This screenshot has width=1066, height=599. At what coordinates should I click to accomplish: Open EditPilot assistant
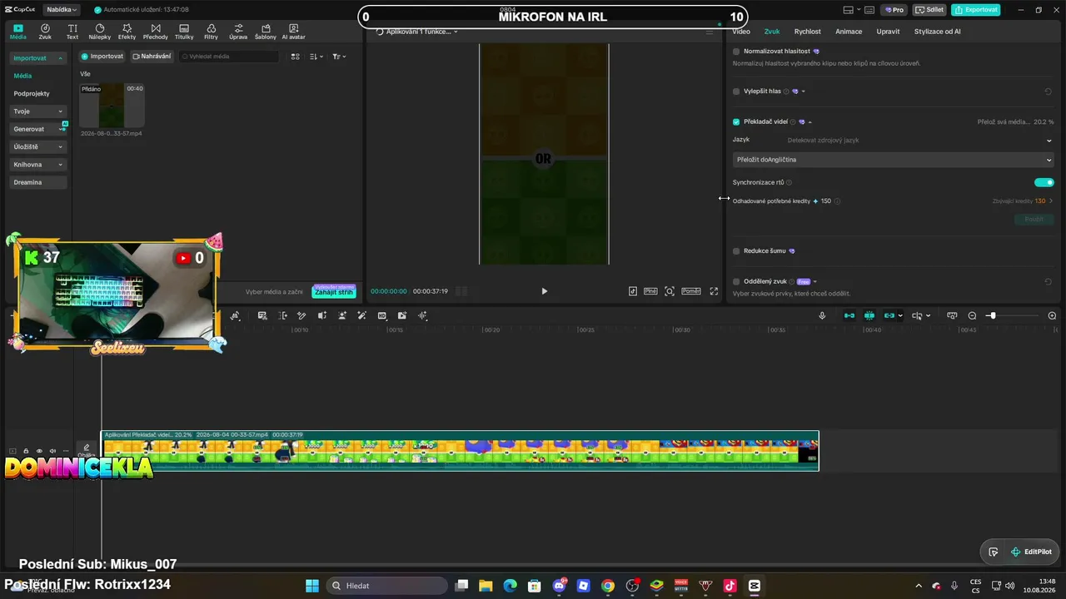tap(1031, 552)
